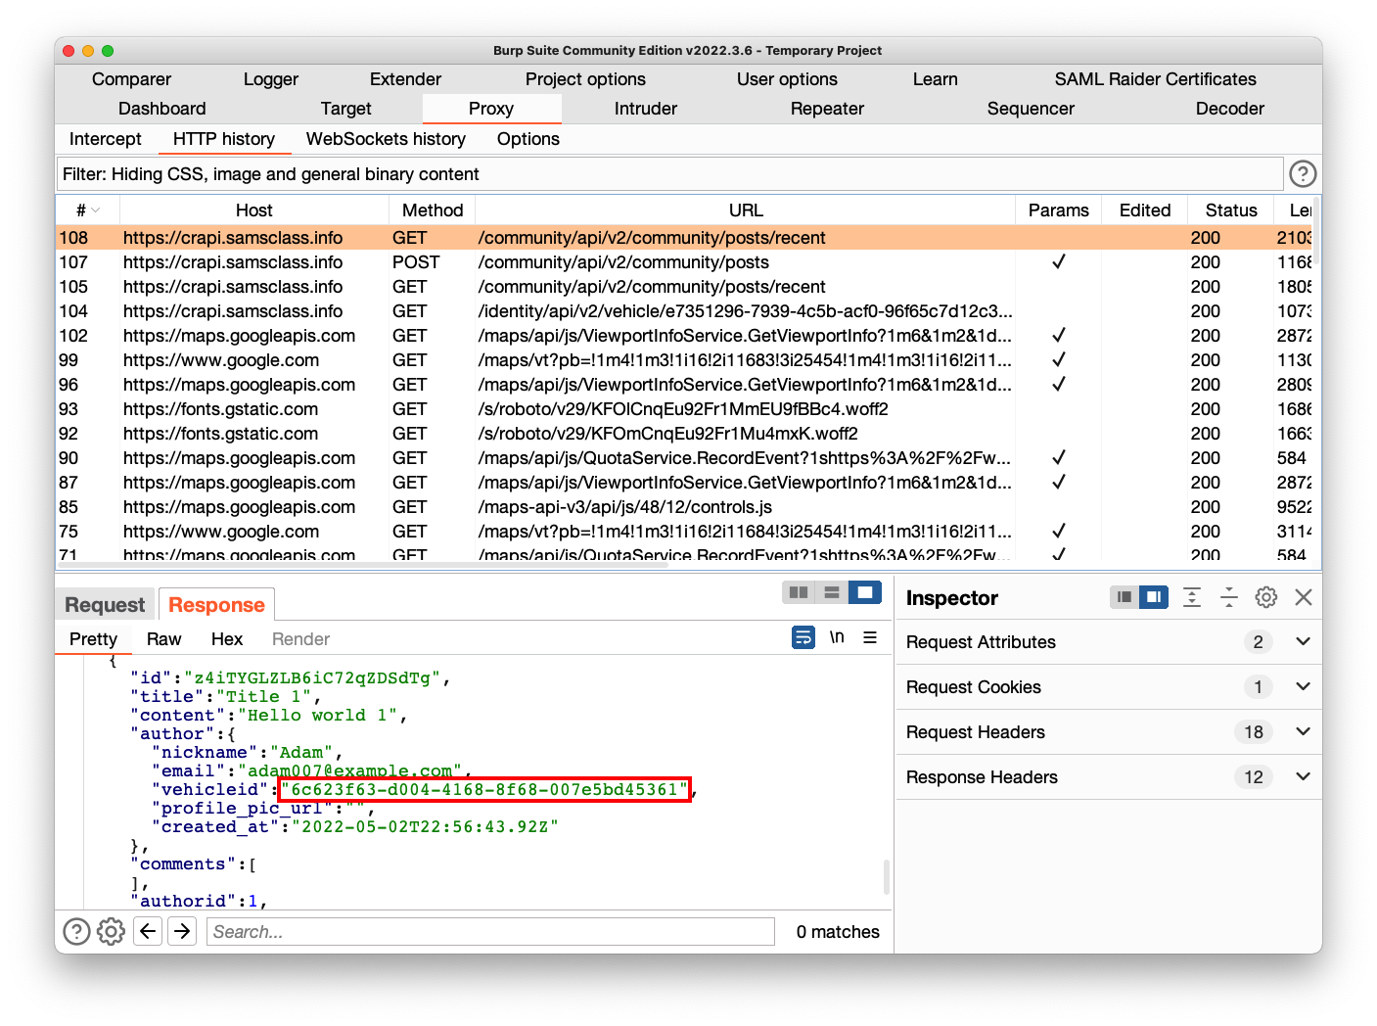Expand the Request Attributes section
This screenshot has height=1026, width=1377.
(x=1303, y=642)
